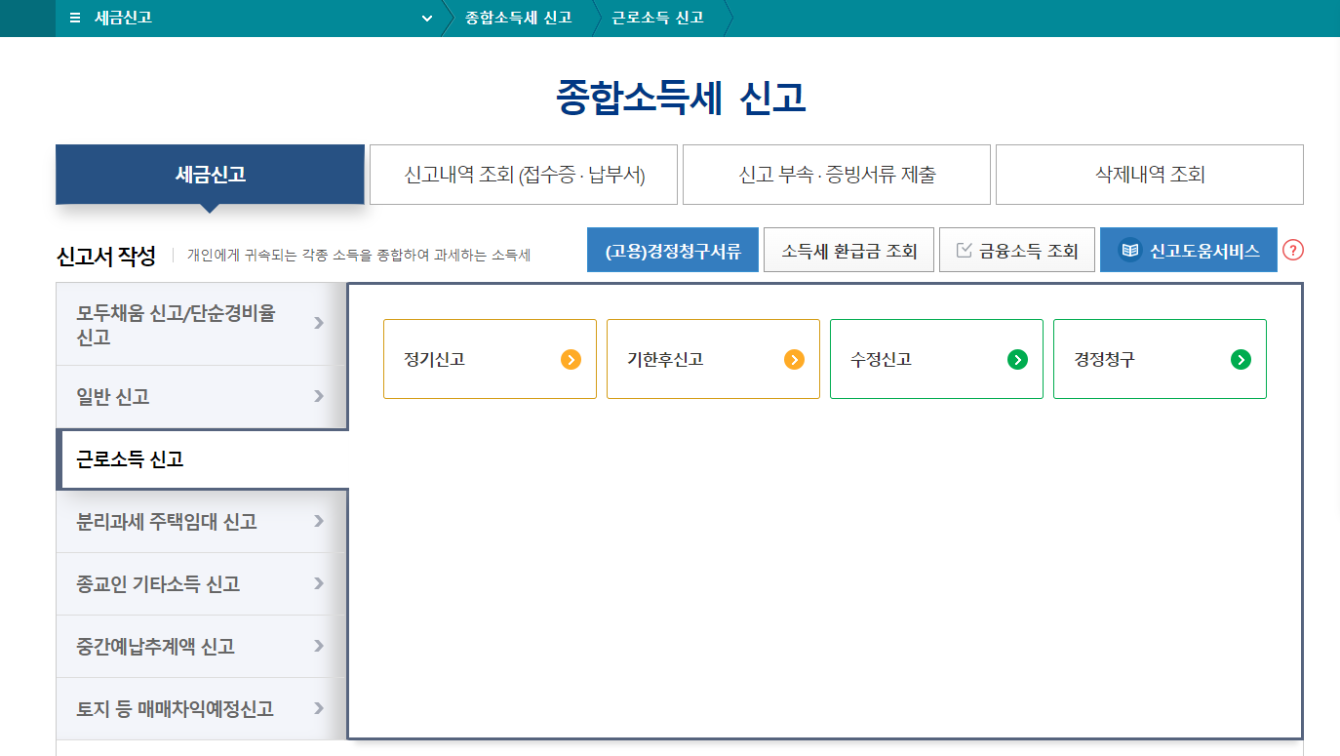Click the green arrow icon on 수정신고
The height and width of the screenshot is (756, 1340).
[x=1017, y=359]
